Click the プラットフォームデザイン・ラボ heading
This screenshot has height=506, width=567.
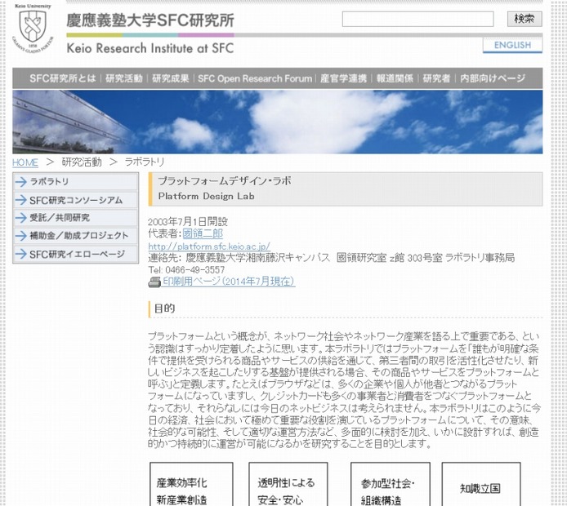(224, 181)
